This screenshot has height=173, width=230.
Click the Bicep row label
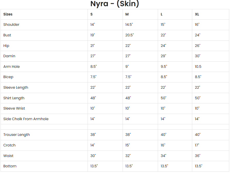click(x=8, y=77)
